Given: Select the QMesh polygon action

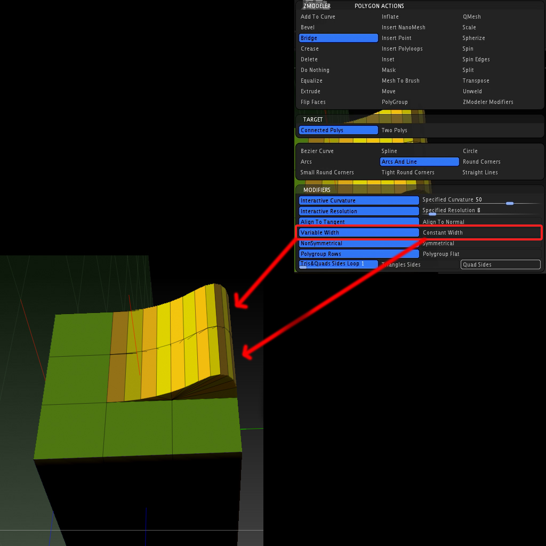Looking at the screenshot, I should click(x=471, y=17).
